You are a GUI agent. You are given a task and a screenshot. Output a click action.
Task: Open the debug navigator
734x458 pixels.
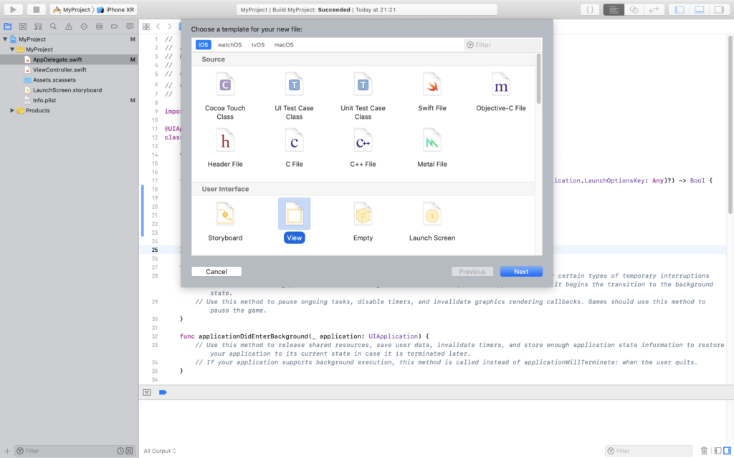coord(99,26)
